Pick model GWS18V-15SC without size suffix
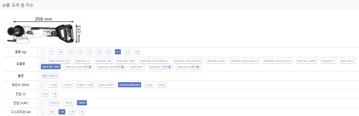359x116 pixels. [x=216, y=61]
